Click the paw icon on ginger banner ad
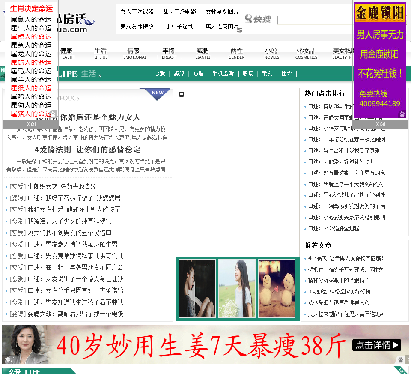Screen dimensions: 411x374 [401, 360]
